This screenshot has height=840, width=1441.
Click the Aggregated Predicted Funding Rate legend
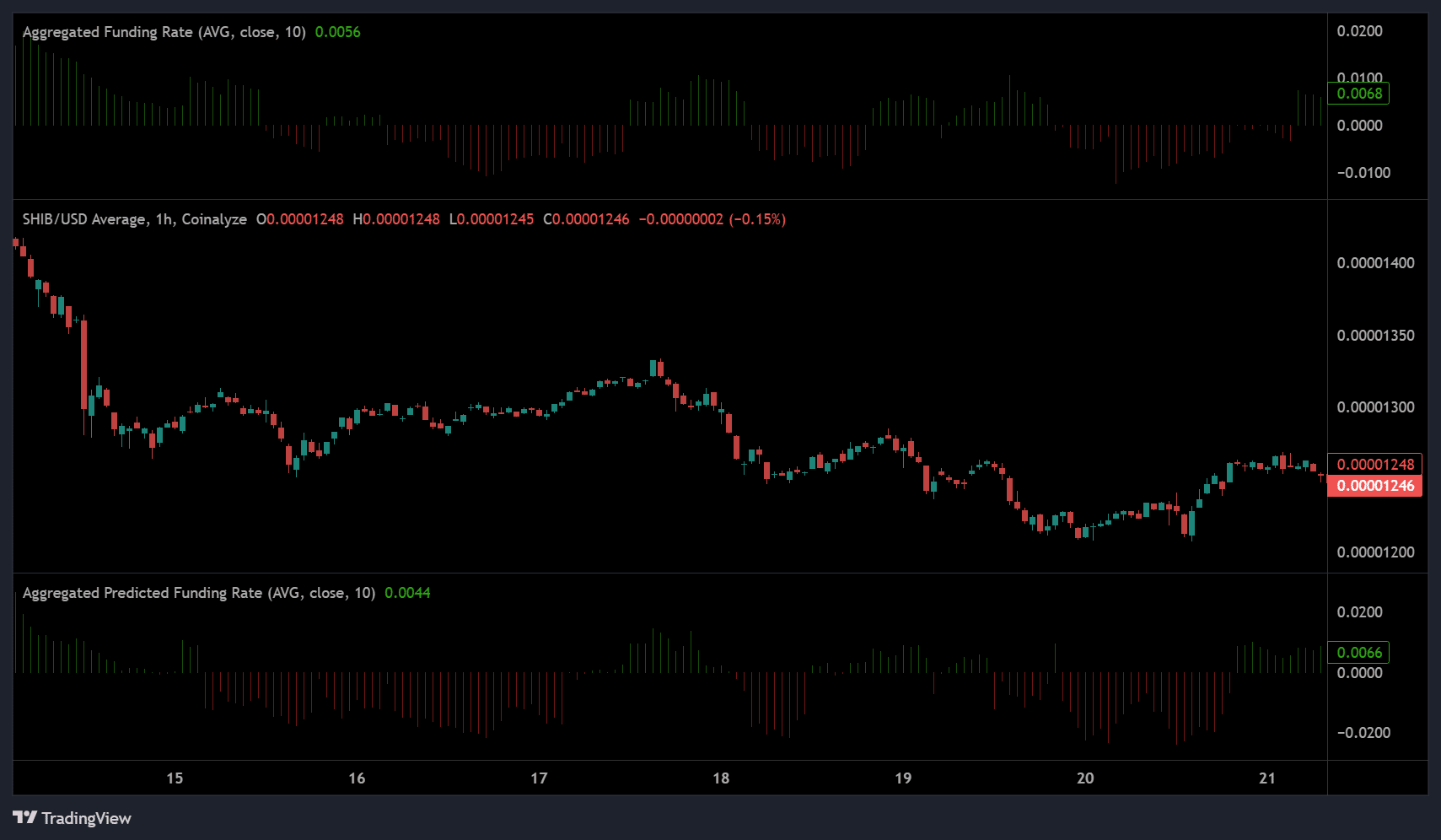198,593
